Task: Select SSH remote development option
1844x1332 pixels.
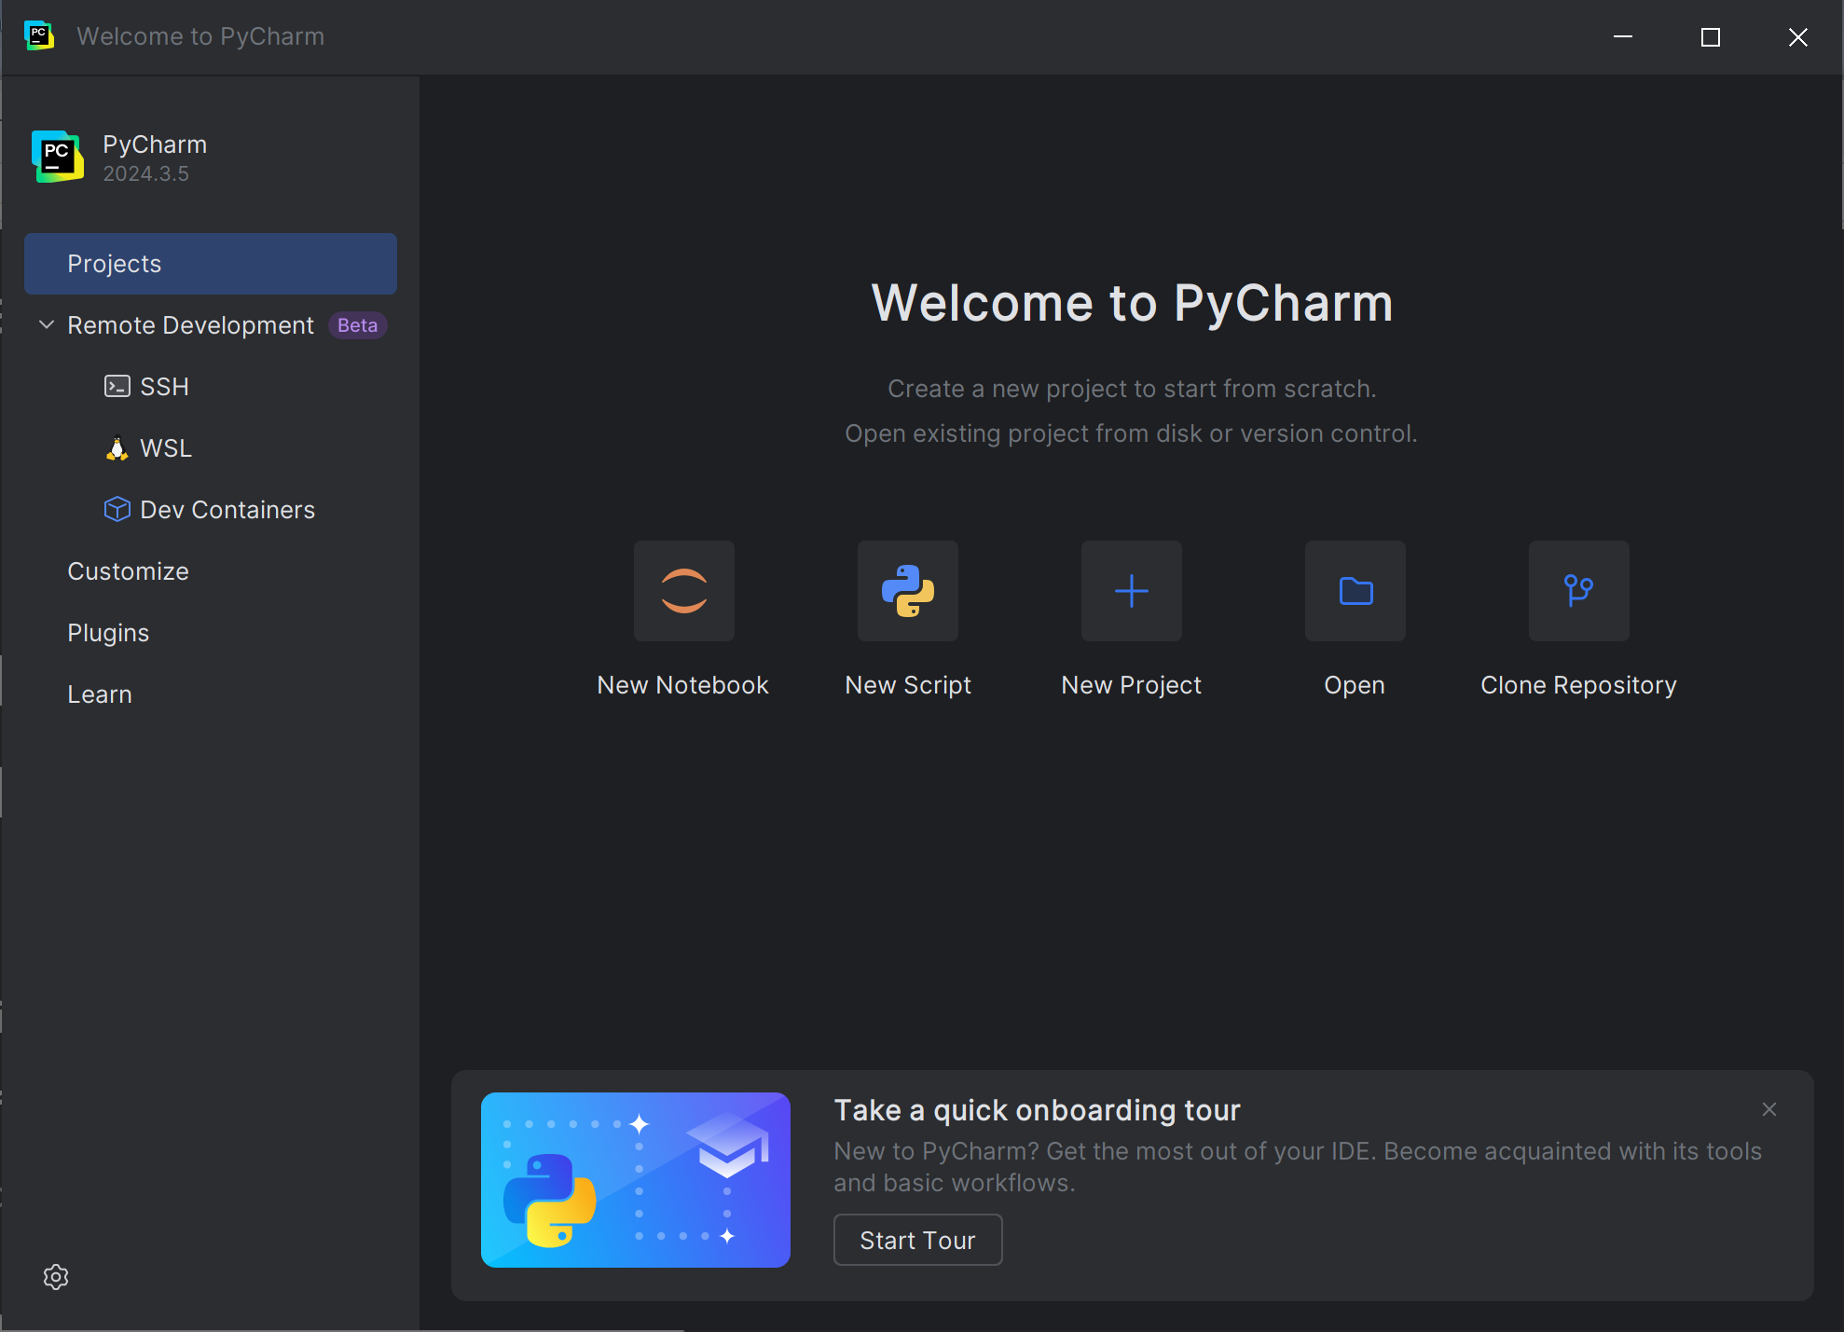Action: [x=164, y=387]
